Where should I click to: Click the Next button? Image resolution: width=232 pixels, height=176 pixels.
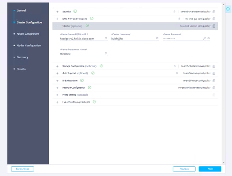[210, 169]
